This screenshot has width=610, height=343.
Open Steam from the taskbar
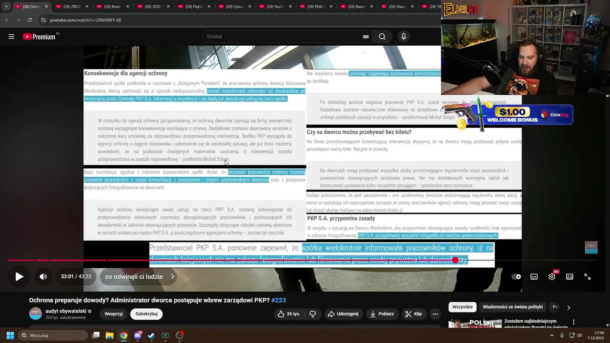point(151,335)
